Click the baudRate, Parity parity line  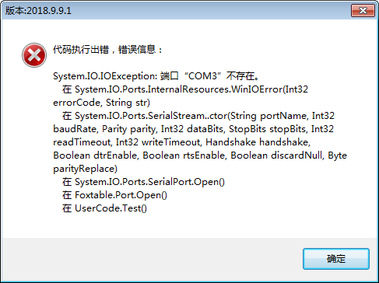tap(193, 129)
